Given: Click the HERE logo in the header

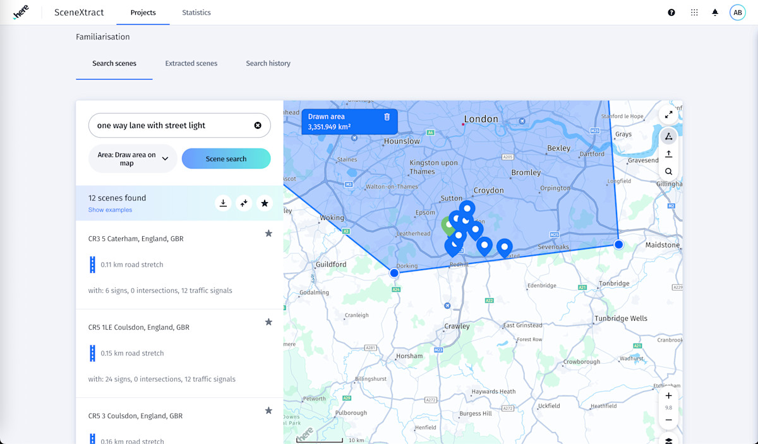Looking at the screenshot, I should point(21,12).
